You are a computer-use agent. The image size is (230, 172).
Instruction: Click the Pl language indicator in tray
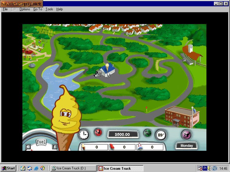[x=205, y=168]
